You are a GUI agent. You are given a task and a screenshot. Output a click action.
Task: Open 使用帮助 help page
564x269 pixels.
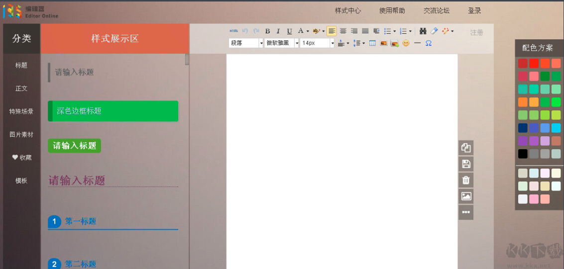[x=392, y=10]
